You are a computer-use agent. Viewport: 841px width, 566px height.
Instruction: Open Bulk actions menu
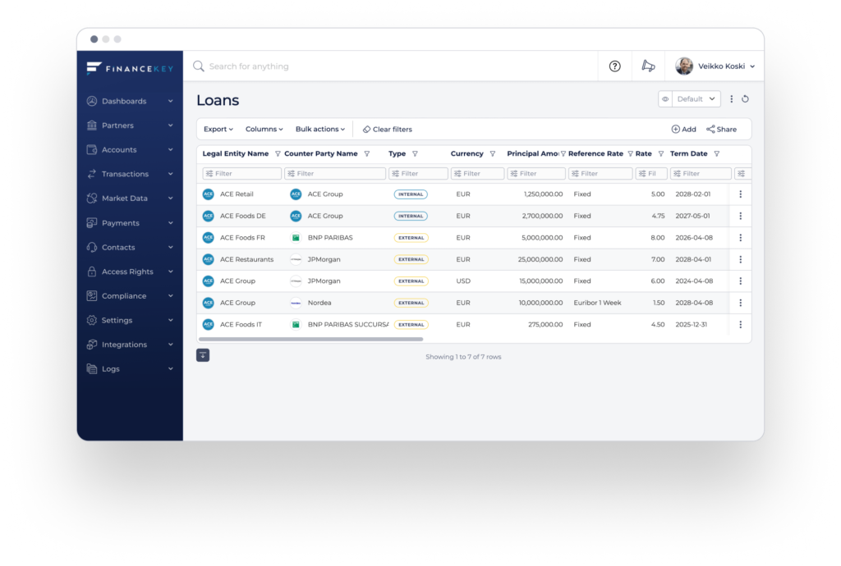point(319,129)
